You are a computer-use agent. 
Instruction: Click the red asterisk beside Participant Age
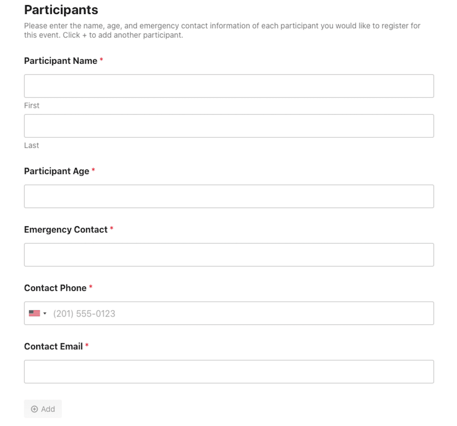[x=93, y=170]
